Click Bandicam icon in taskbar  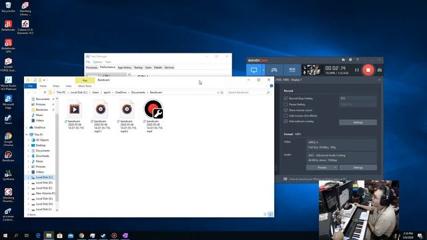pyautogui.click(x=114, y=235)
